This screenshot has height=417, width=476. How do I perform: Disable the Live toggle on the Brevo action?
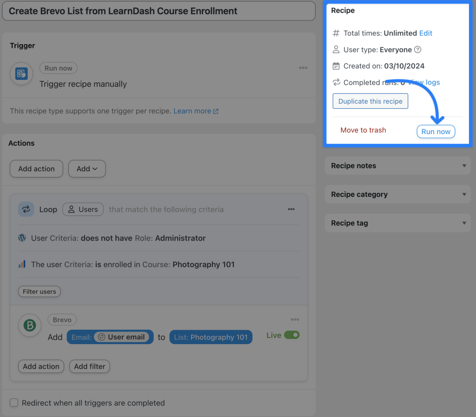(x=293, y=335)
